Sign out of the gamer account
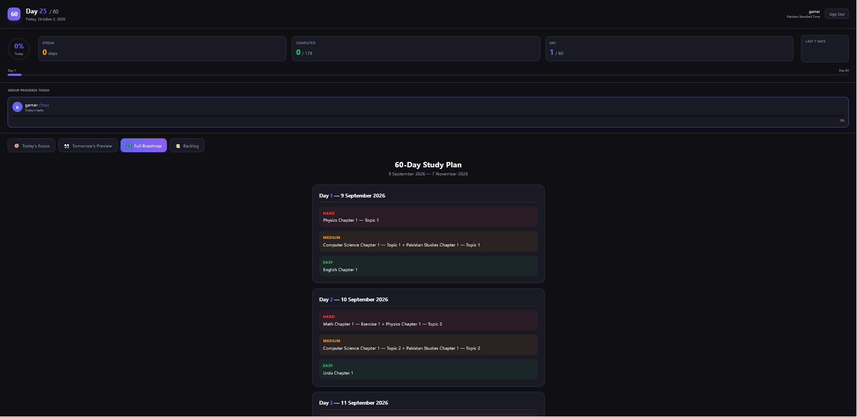Viewport: 857px width, 417px height. (x=837, y=14)
